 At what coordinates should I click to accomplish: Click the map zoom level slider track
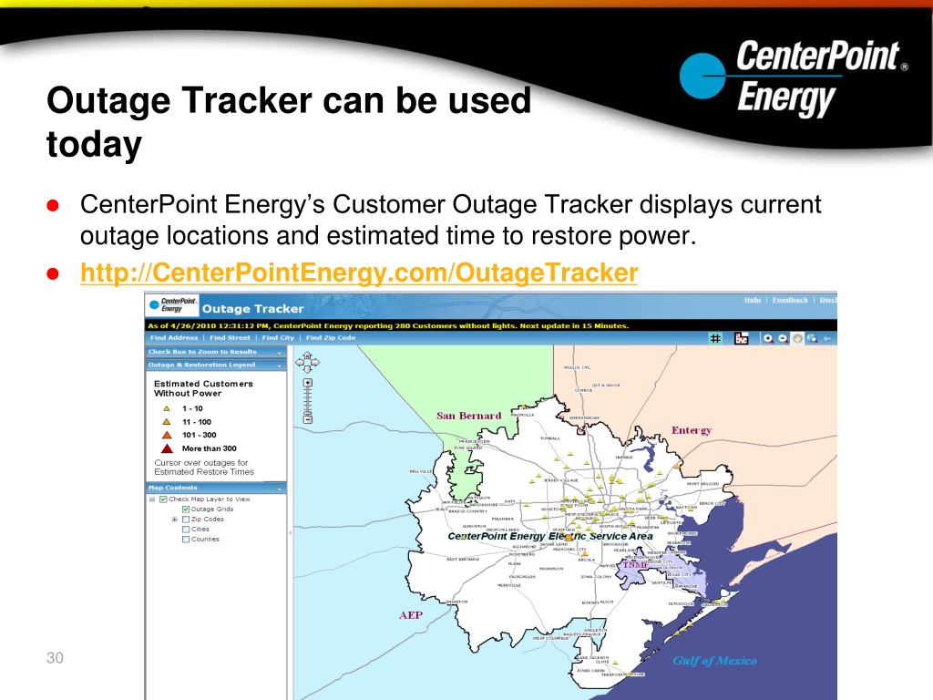pos(308,401)
